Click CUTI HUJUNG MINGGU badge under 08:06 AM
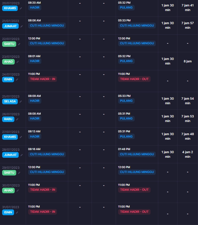Viewport: 198px width, 225px height. pyautogui.click(x=47, y=26)
